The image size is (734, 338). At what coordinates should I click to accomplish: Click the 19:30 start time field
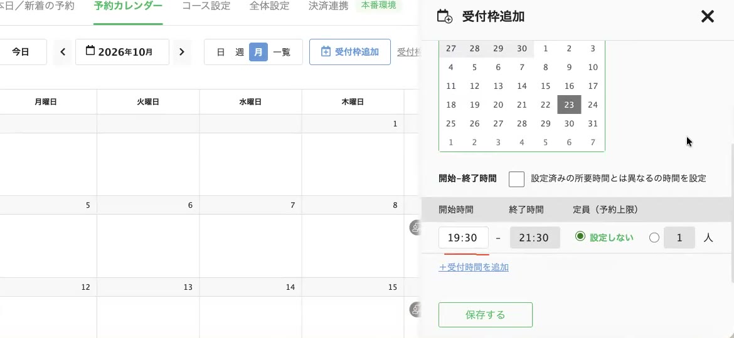tap(464, 238)
